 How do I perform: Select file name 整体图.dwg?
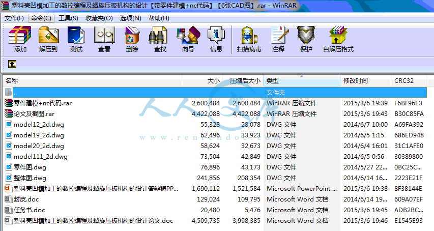click(30, 178)
